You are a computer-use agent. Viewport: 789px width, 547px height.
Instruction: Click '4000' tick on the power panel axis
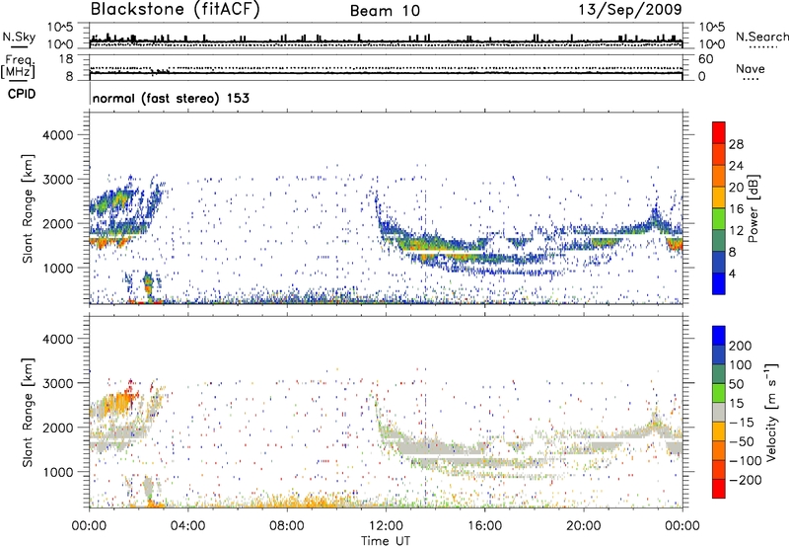click(x=57, y=135)
